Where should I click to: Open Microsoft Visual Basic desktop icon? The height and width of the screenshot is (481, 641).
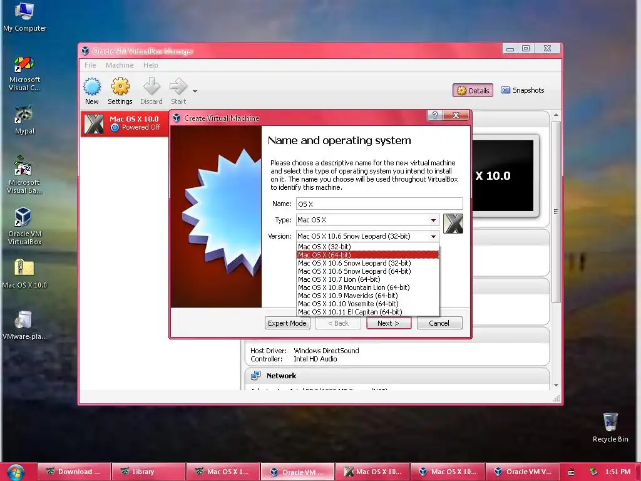(24, 175)
